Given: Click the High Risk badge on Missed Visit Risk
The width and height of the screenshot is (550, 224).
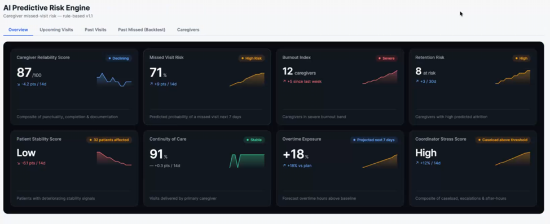Looking at the screenshot, I should point(252,59).
